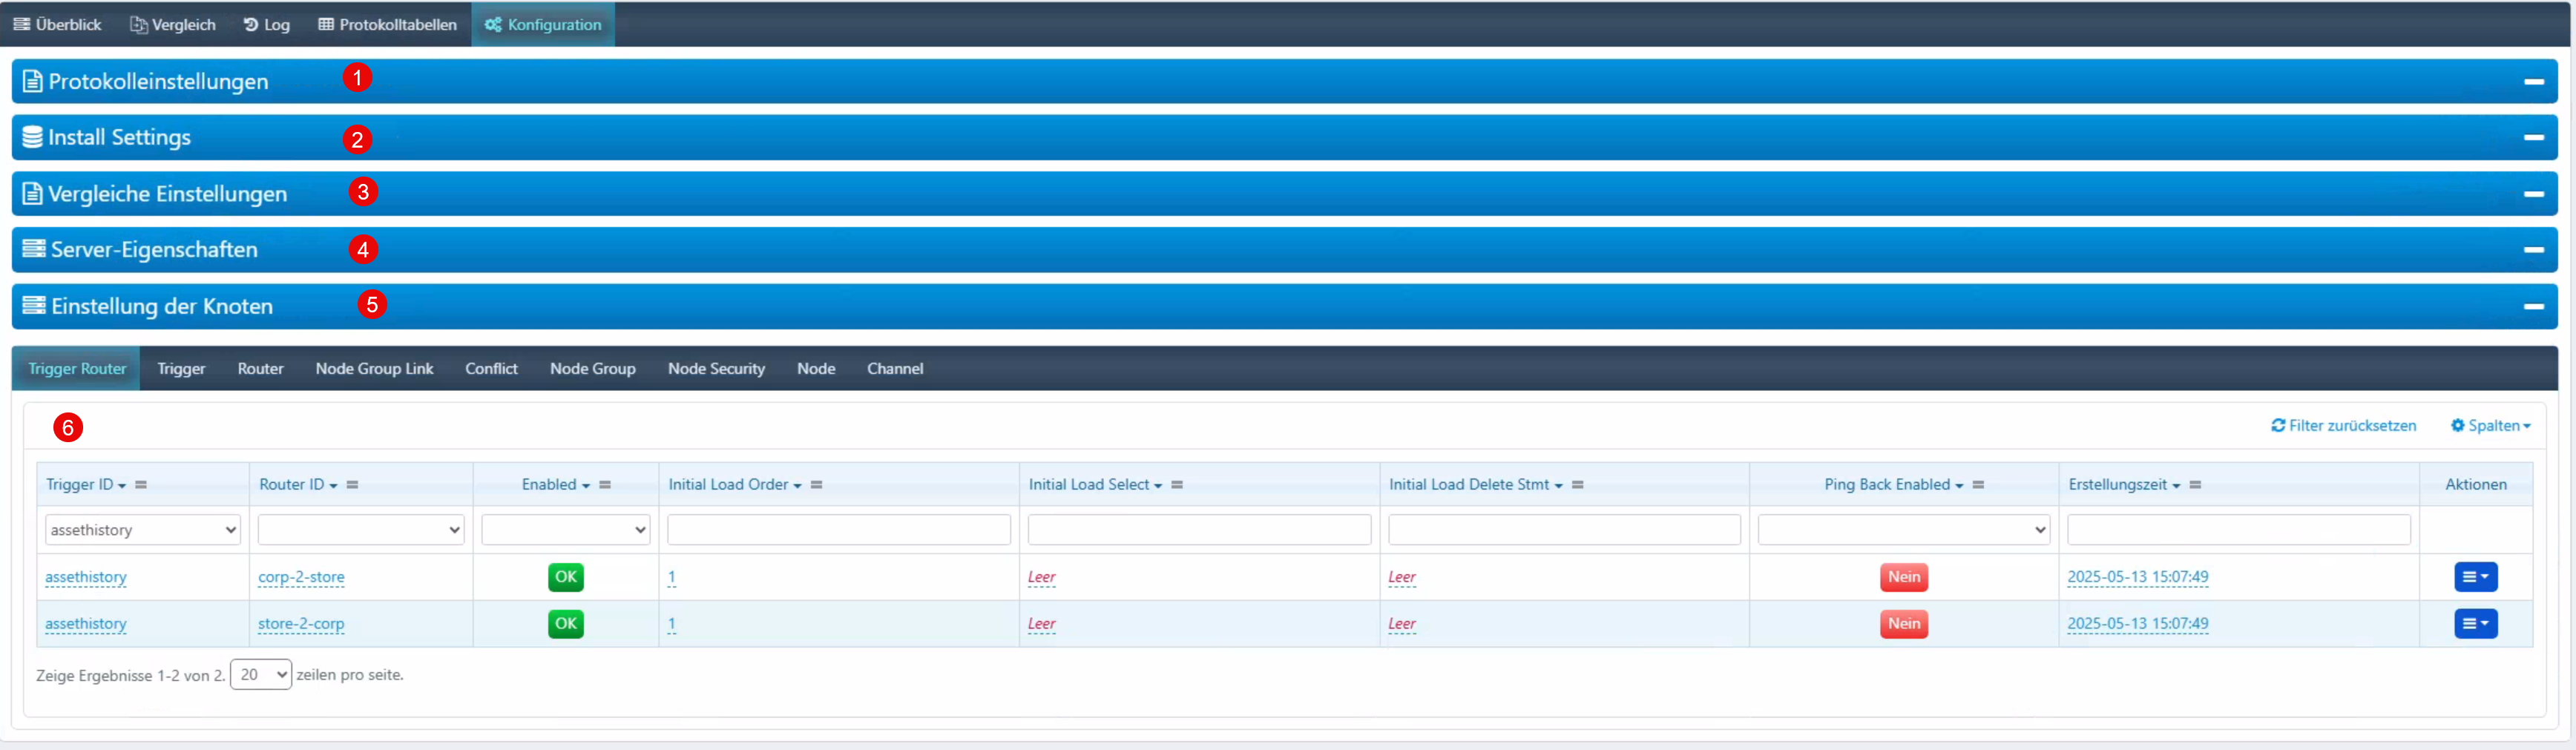Click the Initial Load Select filter field

pos(1198,530)
